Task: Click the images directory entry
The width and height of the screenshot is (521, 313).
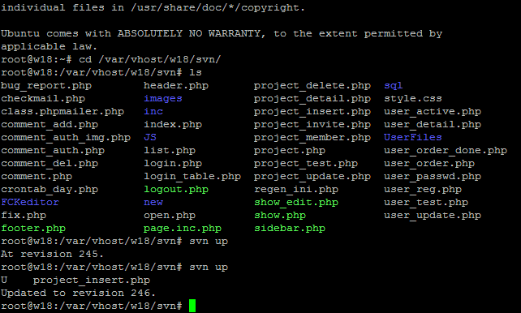Action: [163, 99]
